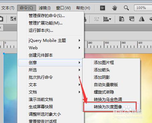Screen dimensions: 152x123
Task: Click the rotate canvas icon
Action: (x=132, y=19)
